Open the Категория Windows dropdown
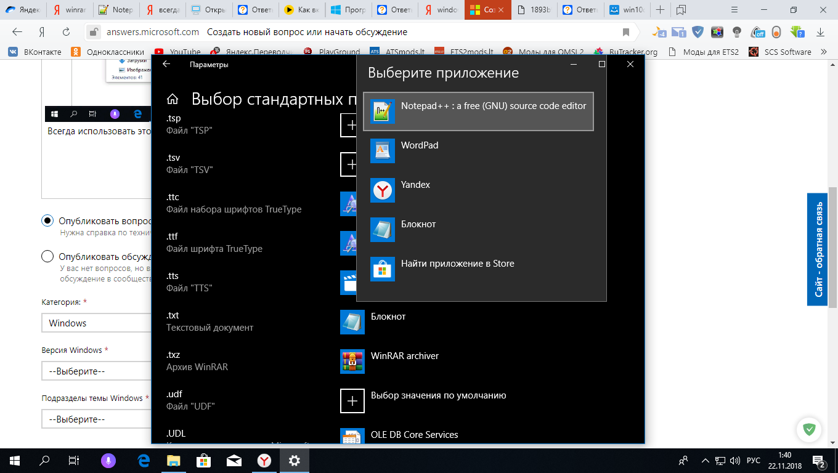The image size is (838, 473). (97, 323)
